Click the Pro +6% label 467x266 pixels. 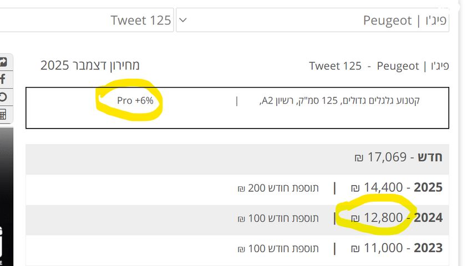click(x=135, y=101)
